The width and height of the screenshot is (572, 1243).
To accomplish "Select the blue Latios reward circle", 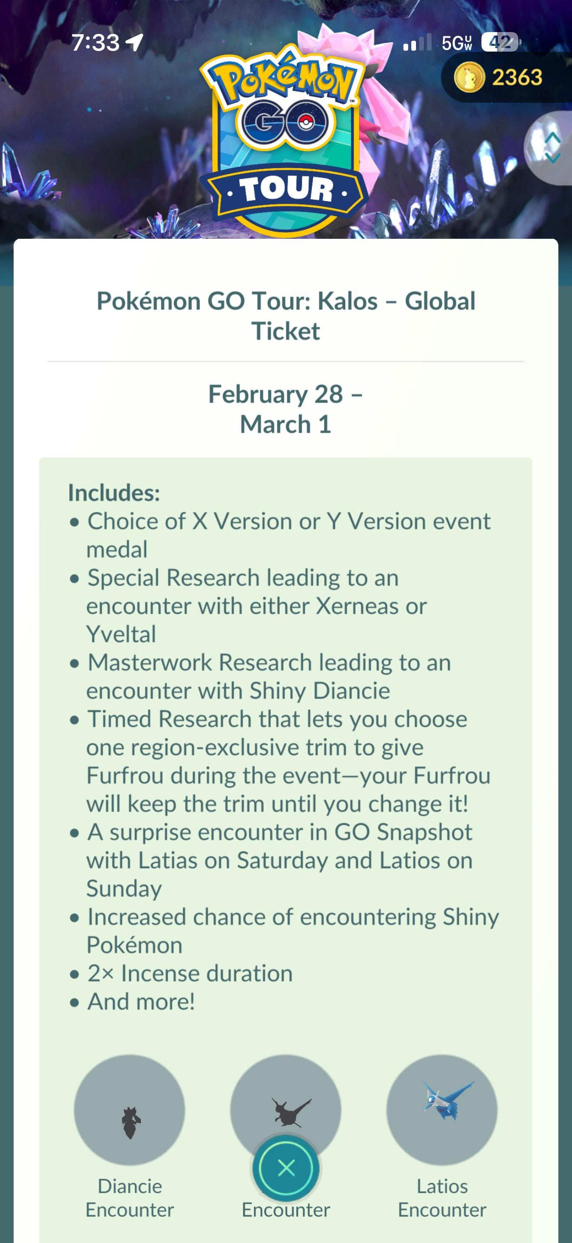I will [442, 1110].
